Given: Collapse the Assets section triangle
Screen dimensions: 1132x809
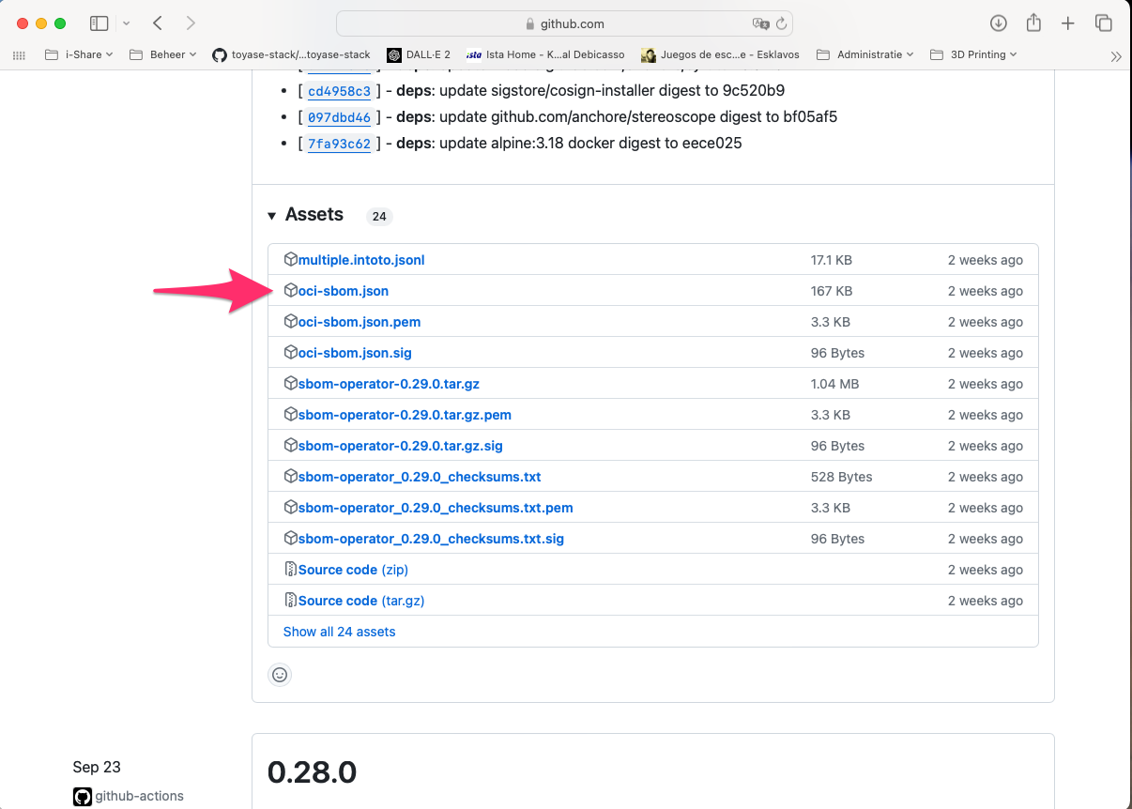Looking at the screenshot, I should point(272,216).
